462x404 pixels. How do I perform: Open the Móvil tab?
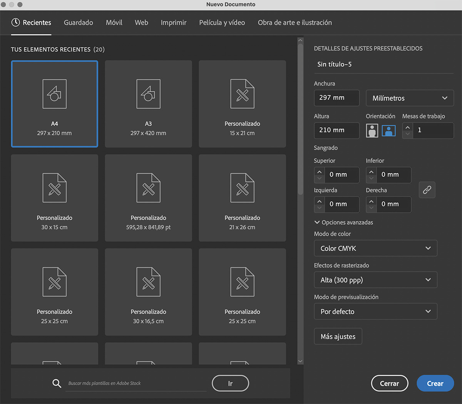(x=114, y=23)
